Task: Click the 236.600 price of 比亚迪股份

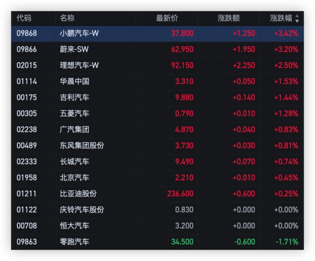Action: pyautogui.click(x=180, y=194)
